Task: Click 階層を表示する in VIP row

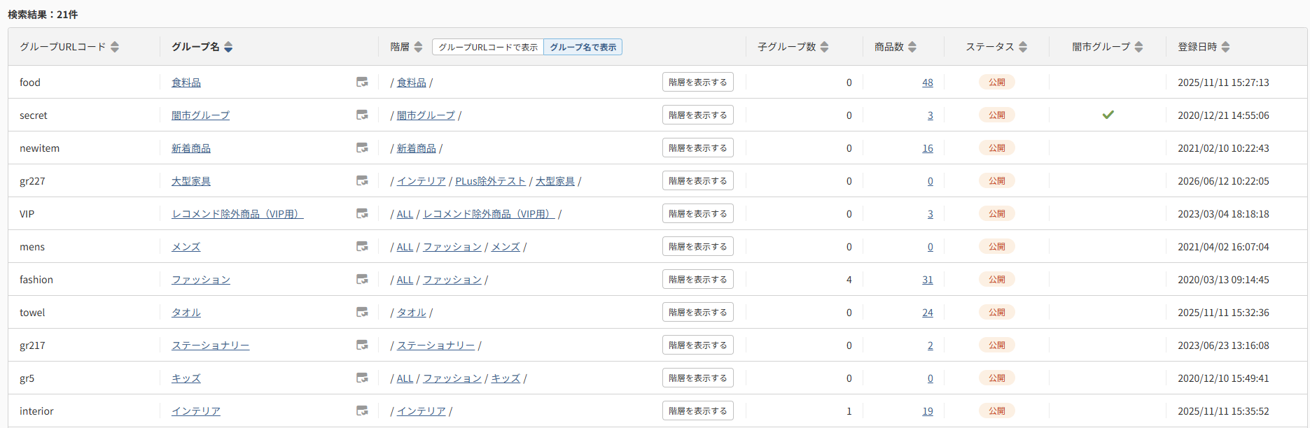Action: [698, 214]
